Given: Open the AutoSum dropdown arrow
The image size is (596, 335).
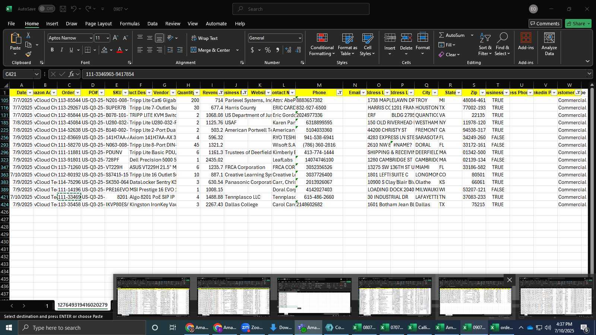Looking at the screenshot, I should (472, 35).
